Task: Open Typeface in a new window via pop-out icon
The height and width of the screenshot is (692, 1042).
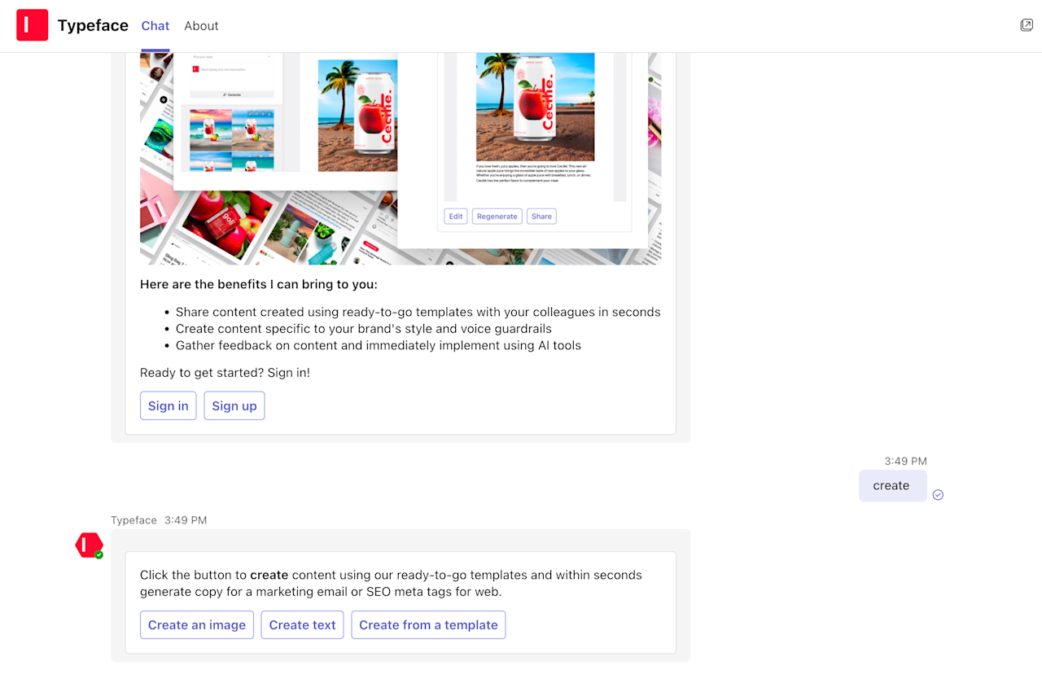Action: click(1027, 24)
